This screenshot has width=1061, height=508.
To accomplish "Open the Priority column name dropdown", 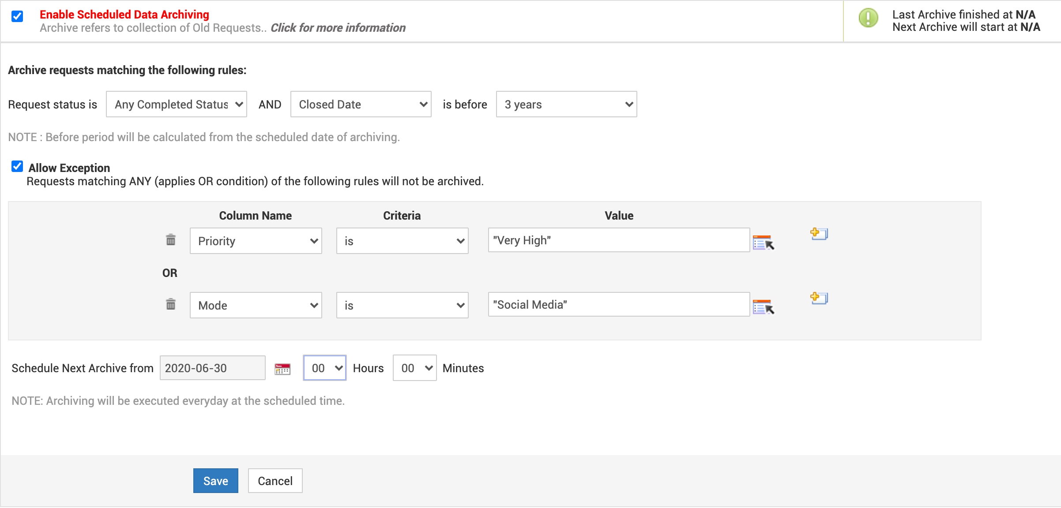I will (256, 241).
